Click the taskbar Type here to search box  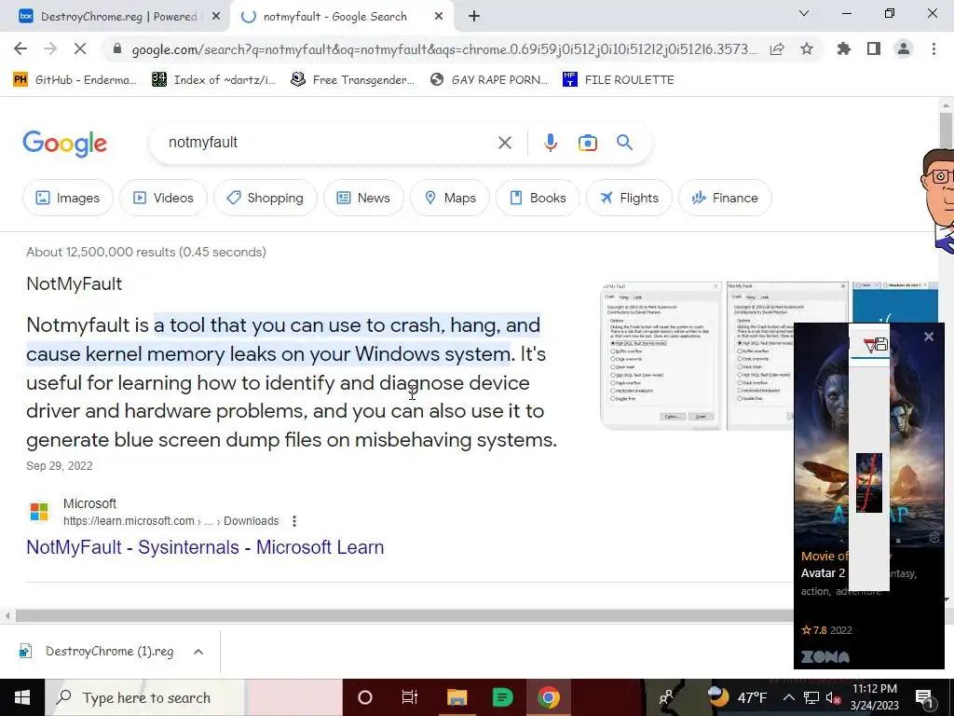(144, 697)
